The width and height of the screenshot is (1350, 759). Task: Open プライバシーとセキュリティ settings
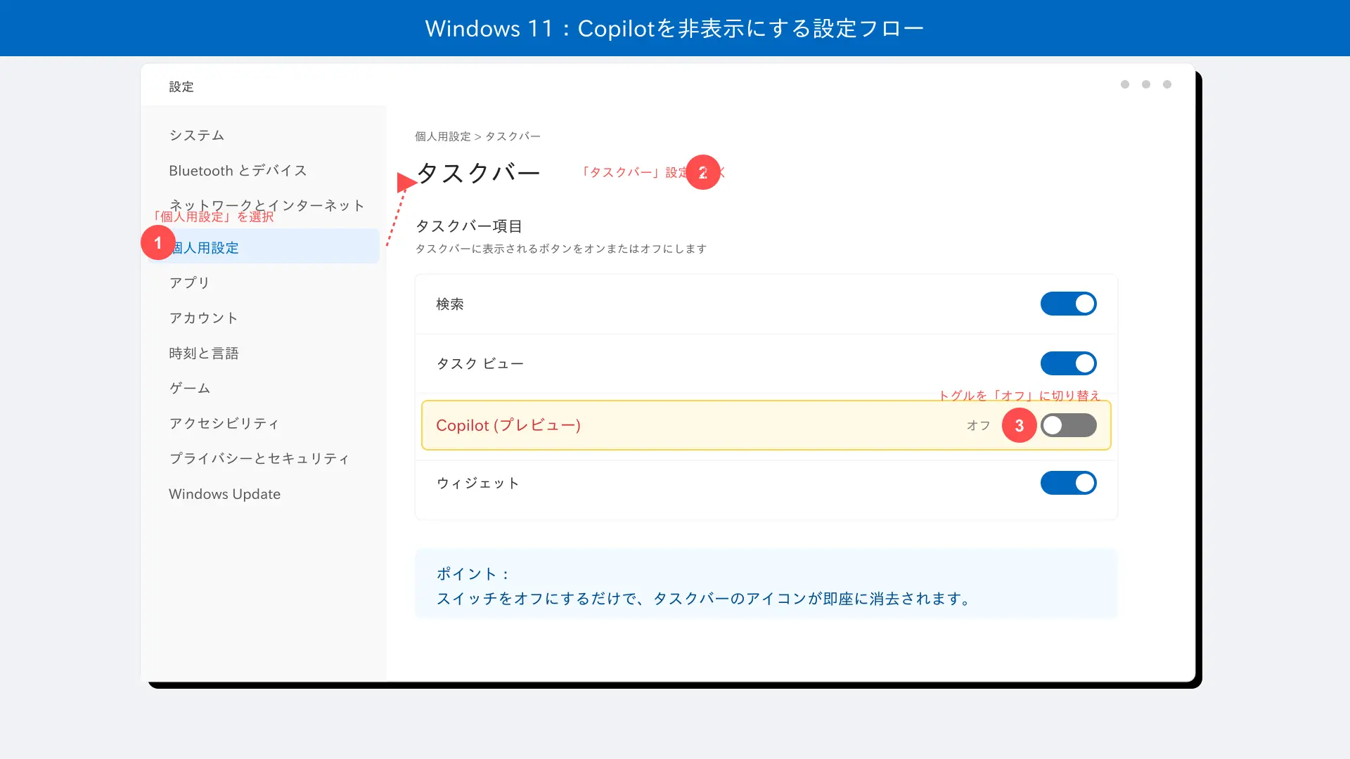260,458
